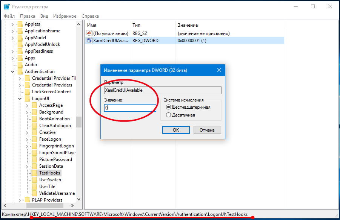Viewport: 340px width, 220px height.
Task: Click the LockScreenContent folder icon
Action: (x=27, y=92)
